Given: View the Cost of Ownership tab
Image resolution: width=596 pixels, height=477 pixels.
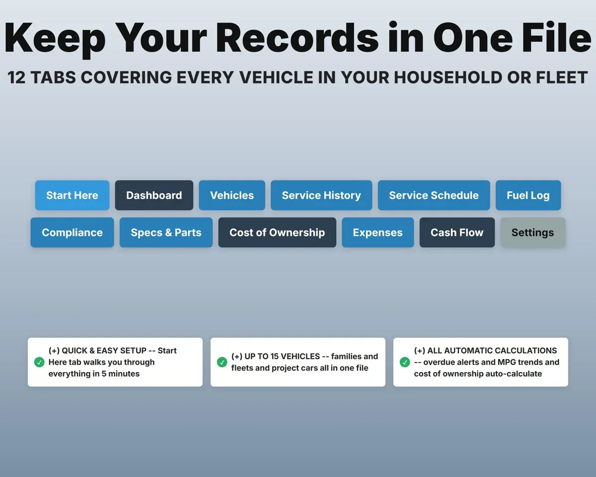Looking at the screenshot, I should [x=277, y=233].
